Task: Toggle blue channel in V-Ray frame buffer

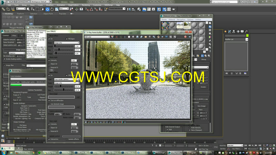Action: [125, 37]
